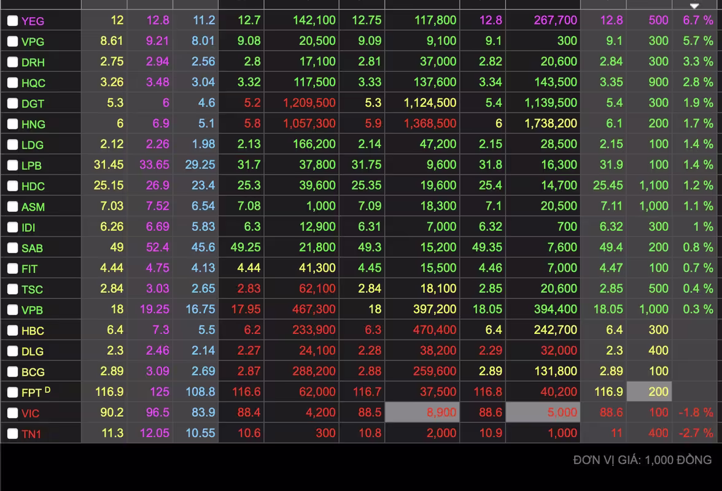722x491 pixels.
Task: Check the IDI row checkbox
Action: (12, 227)
